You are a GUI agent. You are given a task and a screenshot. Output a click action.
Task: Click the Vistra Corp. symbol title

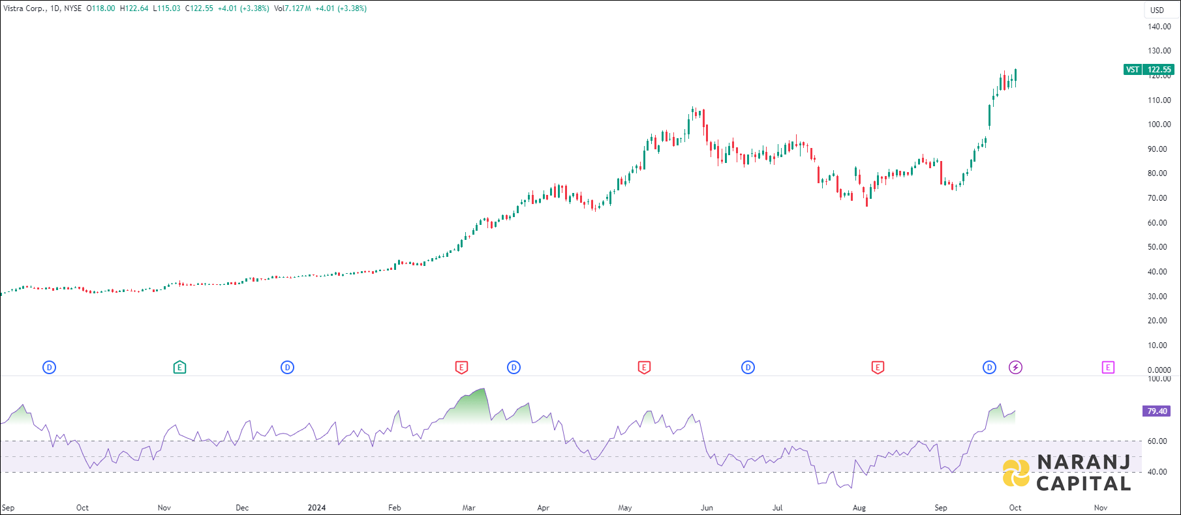[25, 8]
